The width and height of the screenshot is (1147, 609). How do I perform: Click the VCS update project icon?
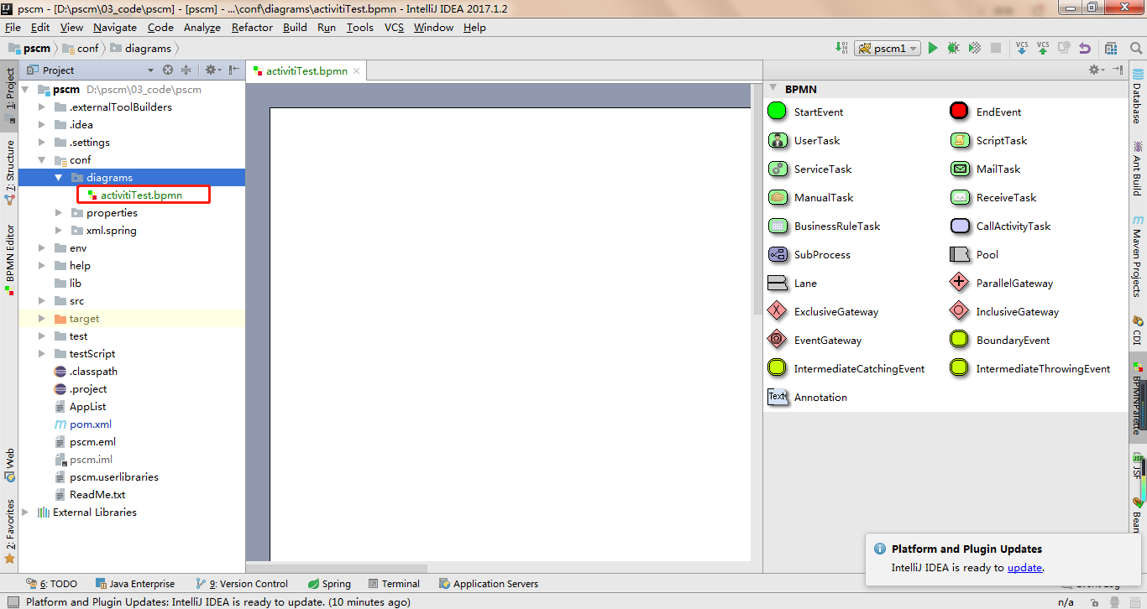(1022, 49)
